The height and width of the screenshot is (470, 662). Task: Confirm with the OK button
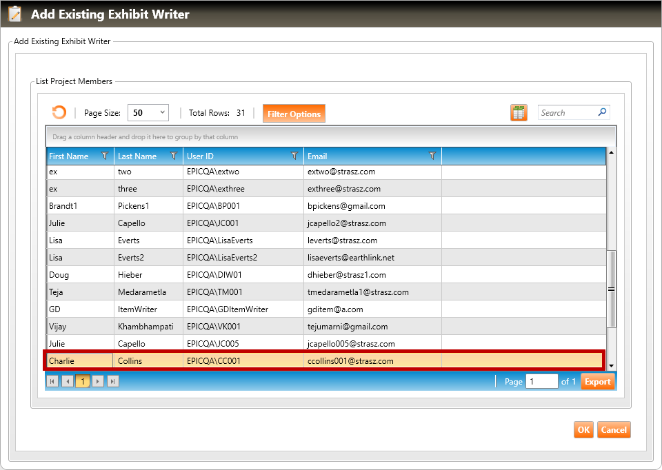pyautogui.click(x=583, y=430)
